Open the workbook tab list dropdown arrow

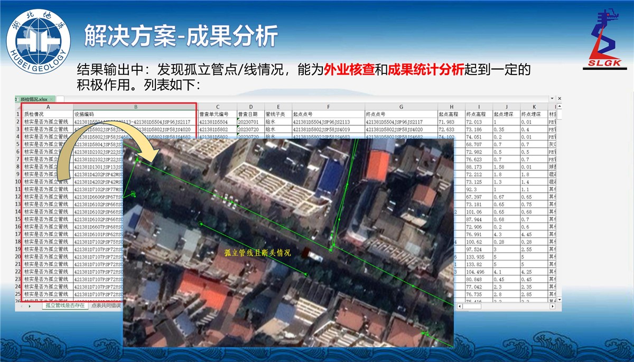[x=552, y=99]
